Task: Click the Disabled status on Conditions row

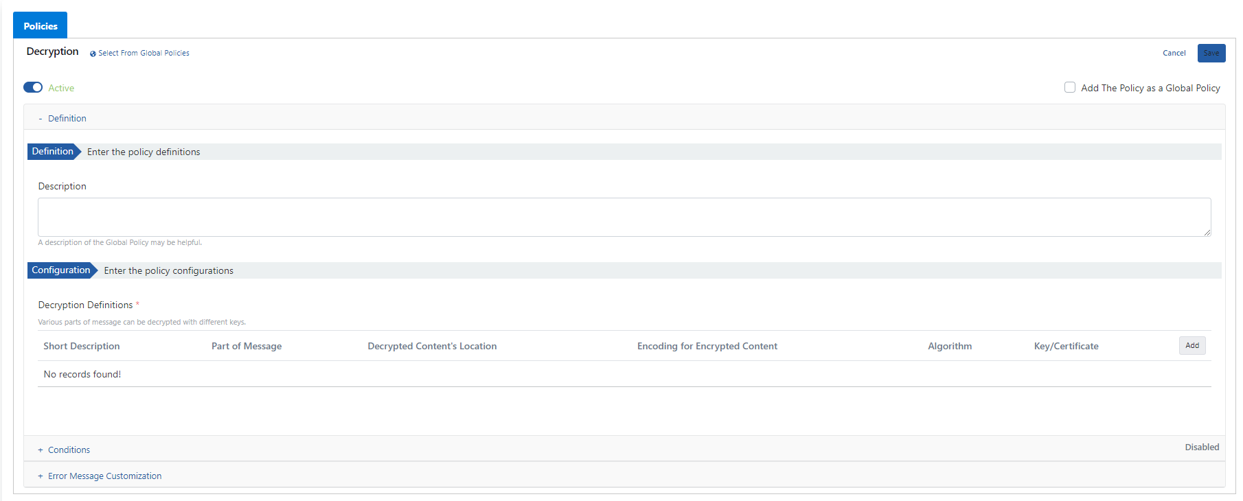Action: tap(1201, 447)
